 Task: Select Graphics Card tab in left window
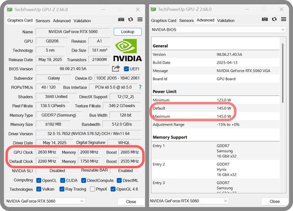(x=20, y=21)
